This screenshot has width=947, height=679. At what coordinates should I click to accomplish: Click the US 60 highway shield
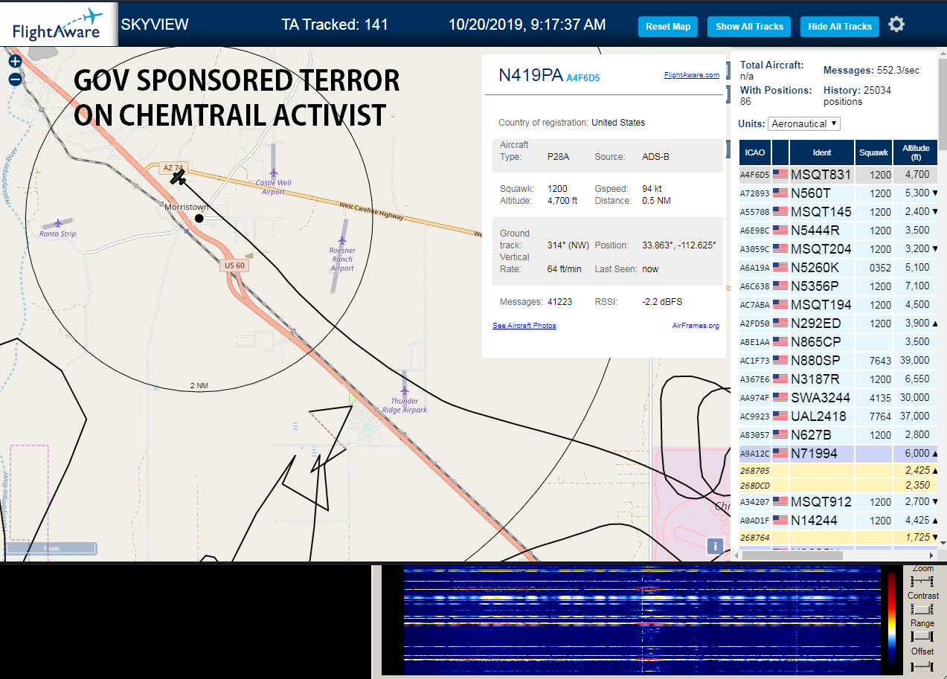[234, 266]
